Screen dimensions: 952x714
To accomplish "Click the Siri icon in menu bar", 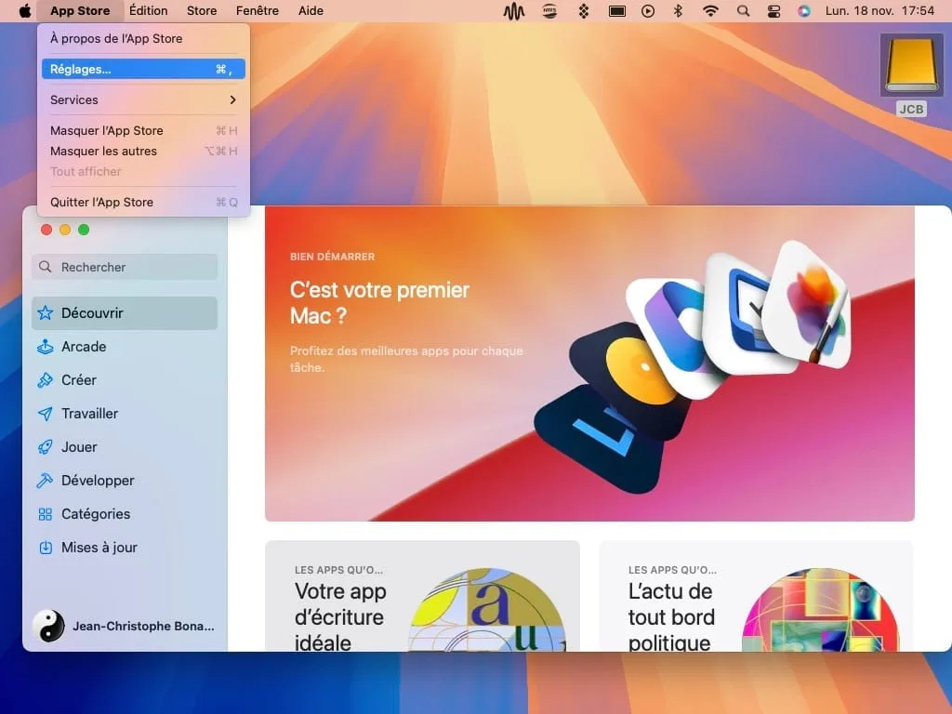I will coord(804,11).
